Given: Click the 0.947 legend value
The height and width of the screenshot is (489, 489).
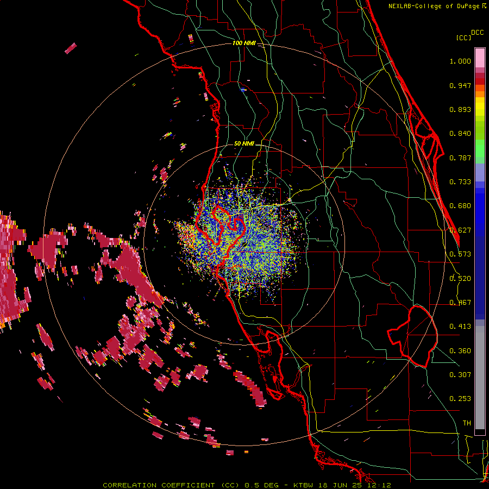Looking at the screenshot, I should click(460, 85).
